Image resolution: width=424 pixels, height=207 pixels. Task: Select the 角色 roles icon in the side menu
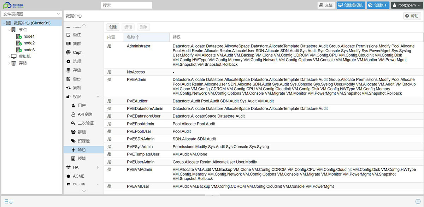coord(73,150)
